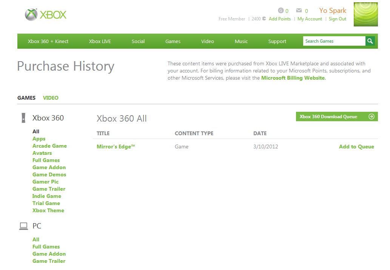Filter by Game Addon under Xbox 360
390x270 pixels.
click(49, 167)
